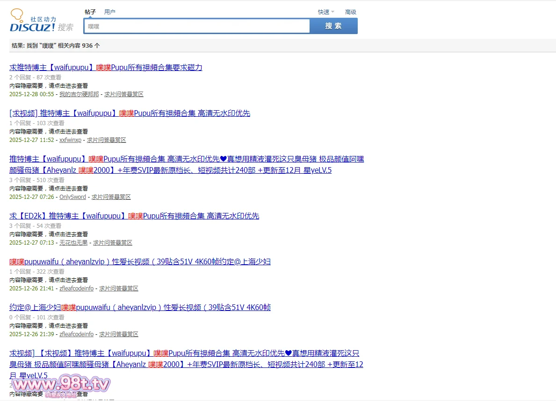Image resolution: width=556 pixels, height=402 pixels.
Task: Open the result title with 0 replies
Action: pyautogui.click(x=140, y=308)
